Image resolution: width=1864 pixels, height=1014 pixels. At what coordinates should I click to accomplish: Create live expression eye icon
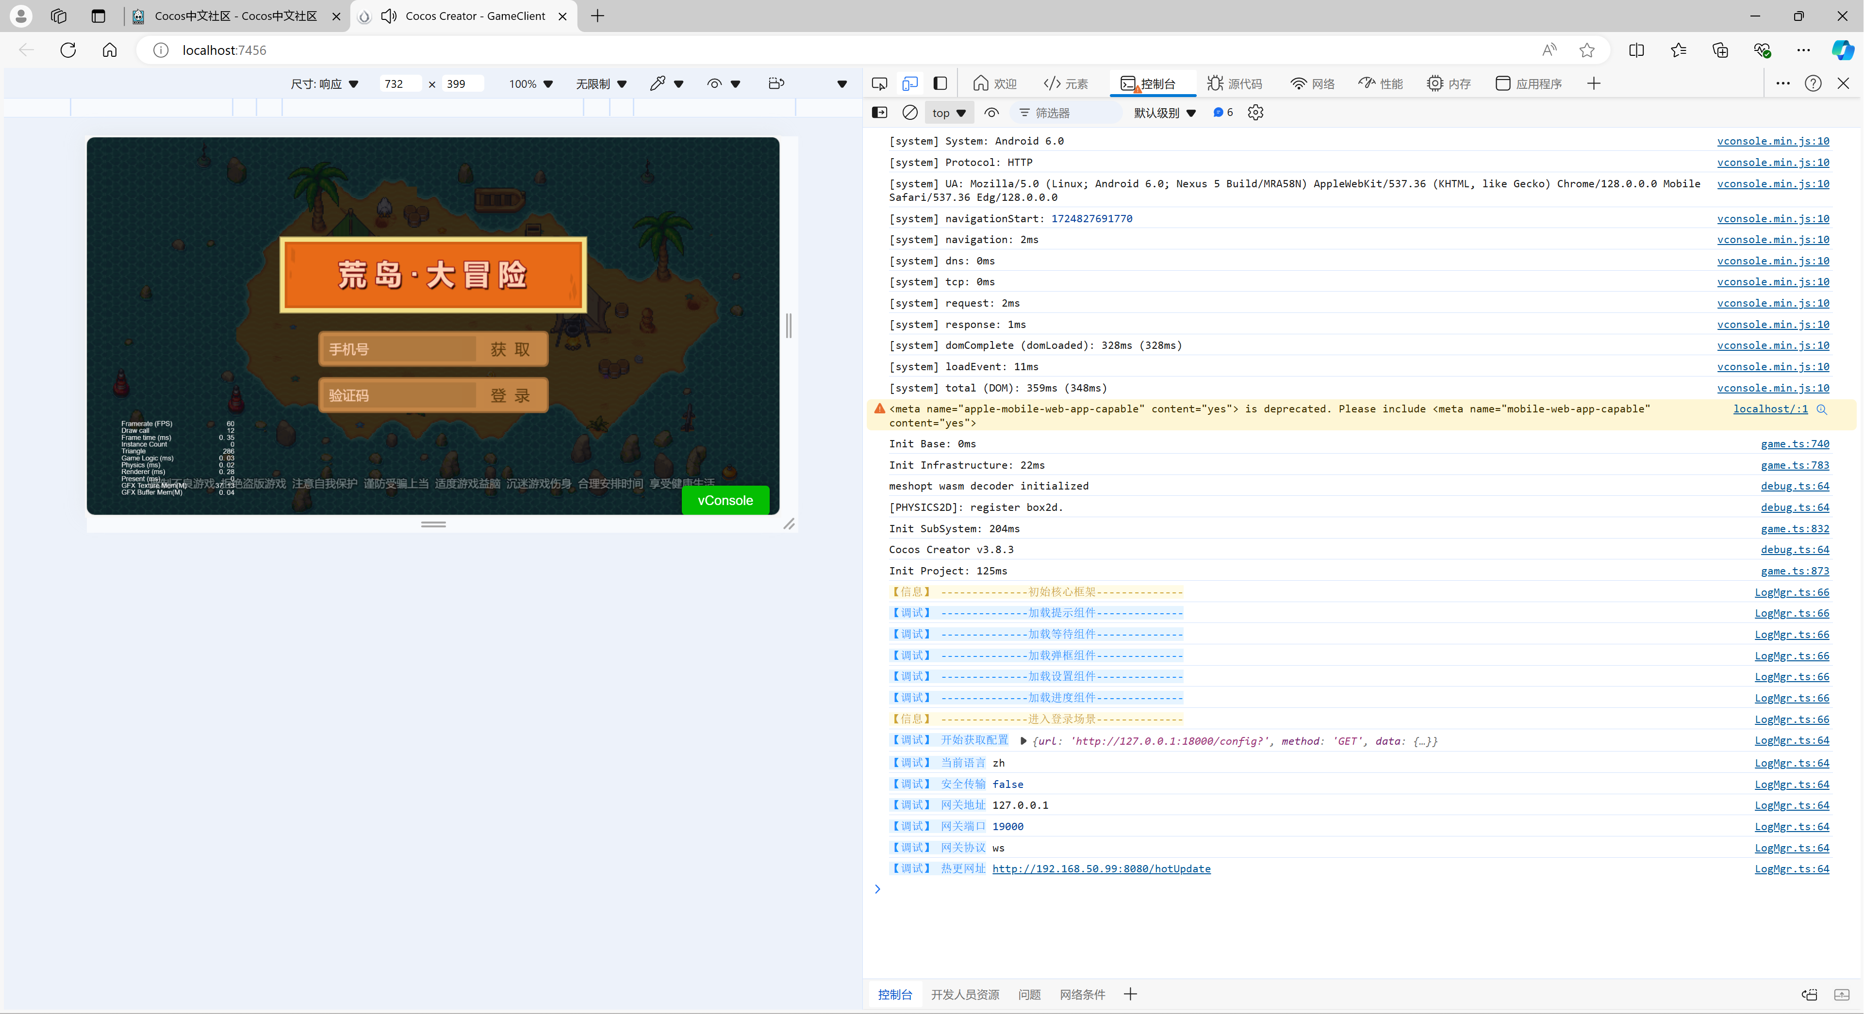coord(991,112)
